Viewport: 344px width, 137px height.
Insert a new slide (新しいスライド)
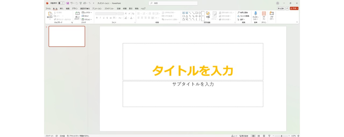(77, 16)
